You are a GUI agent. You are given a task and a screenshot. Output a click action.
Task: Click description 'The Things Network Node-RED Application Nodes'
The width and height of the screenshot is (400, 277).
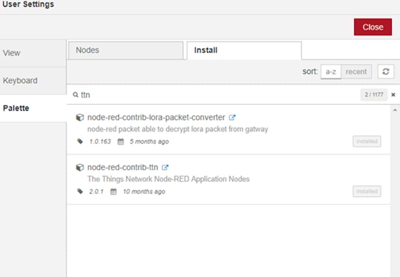pyautogui.click(x=168, y=179)
